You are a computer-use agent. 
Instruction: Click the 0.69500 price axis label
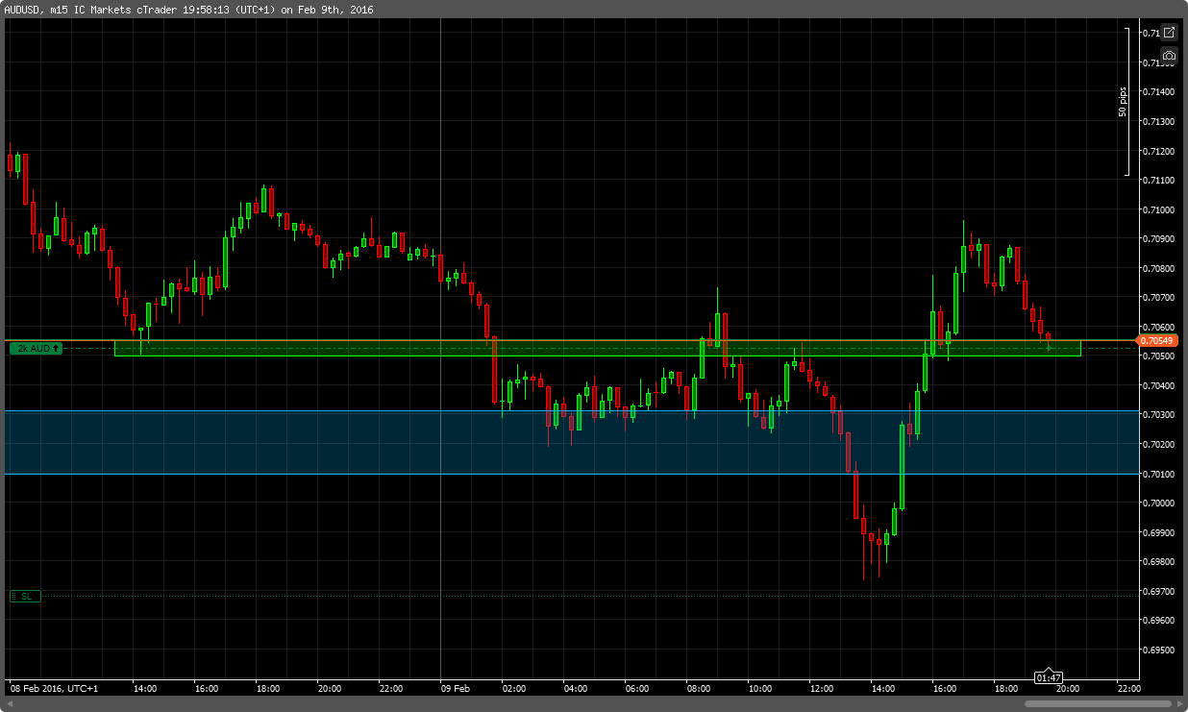tap(1156, 651)
